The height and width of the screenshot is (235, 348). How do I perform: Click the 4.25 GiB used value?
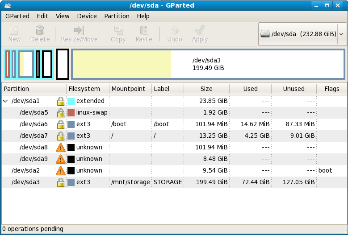[257, 136]
